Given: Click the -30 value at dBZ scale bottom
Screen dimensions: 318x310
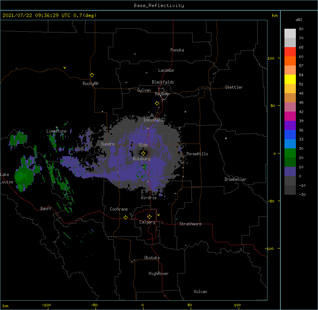Looking at the screenshot, I should [x=302, y=194].
